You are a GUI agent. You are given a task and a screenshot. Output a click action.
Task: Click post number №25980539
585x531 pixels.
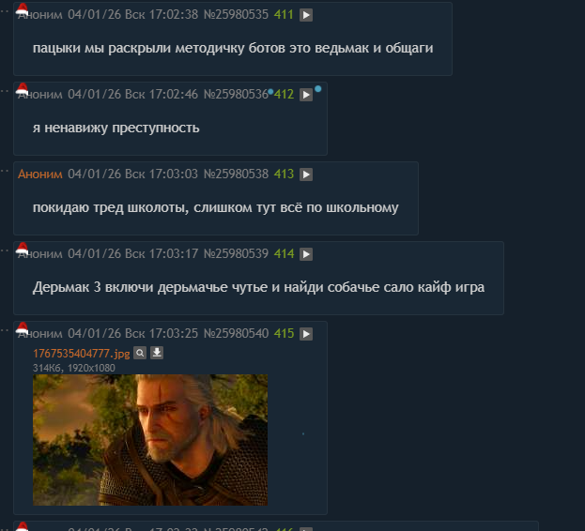pos(236,253)
